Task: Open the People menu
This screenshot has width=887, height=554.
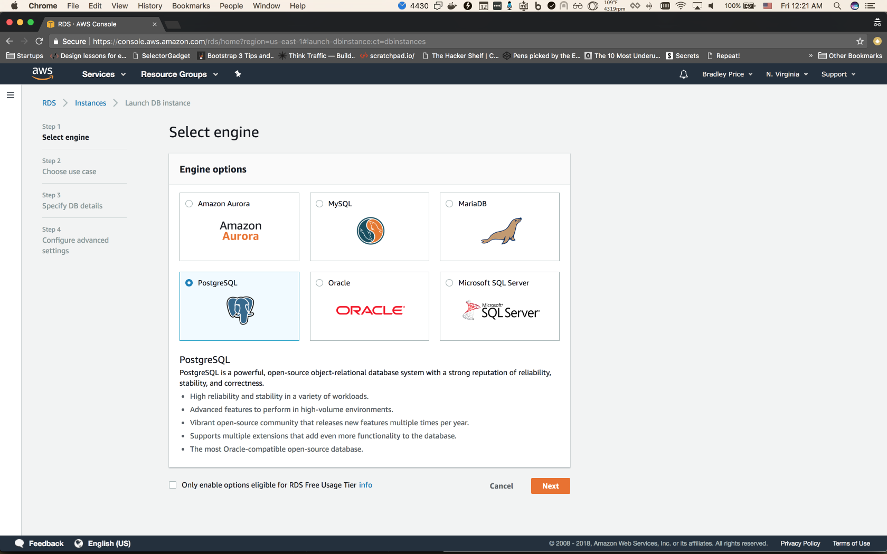Action: [231, 6]
